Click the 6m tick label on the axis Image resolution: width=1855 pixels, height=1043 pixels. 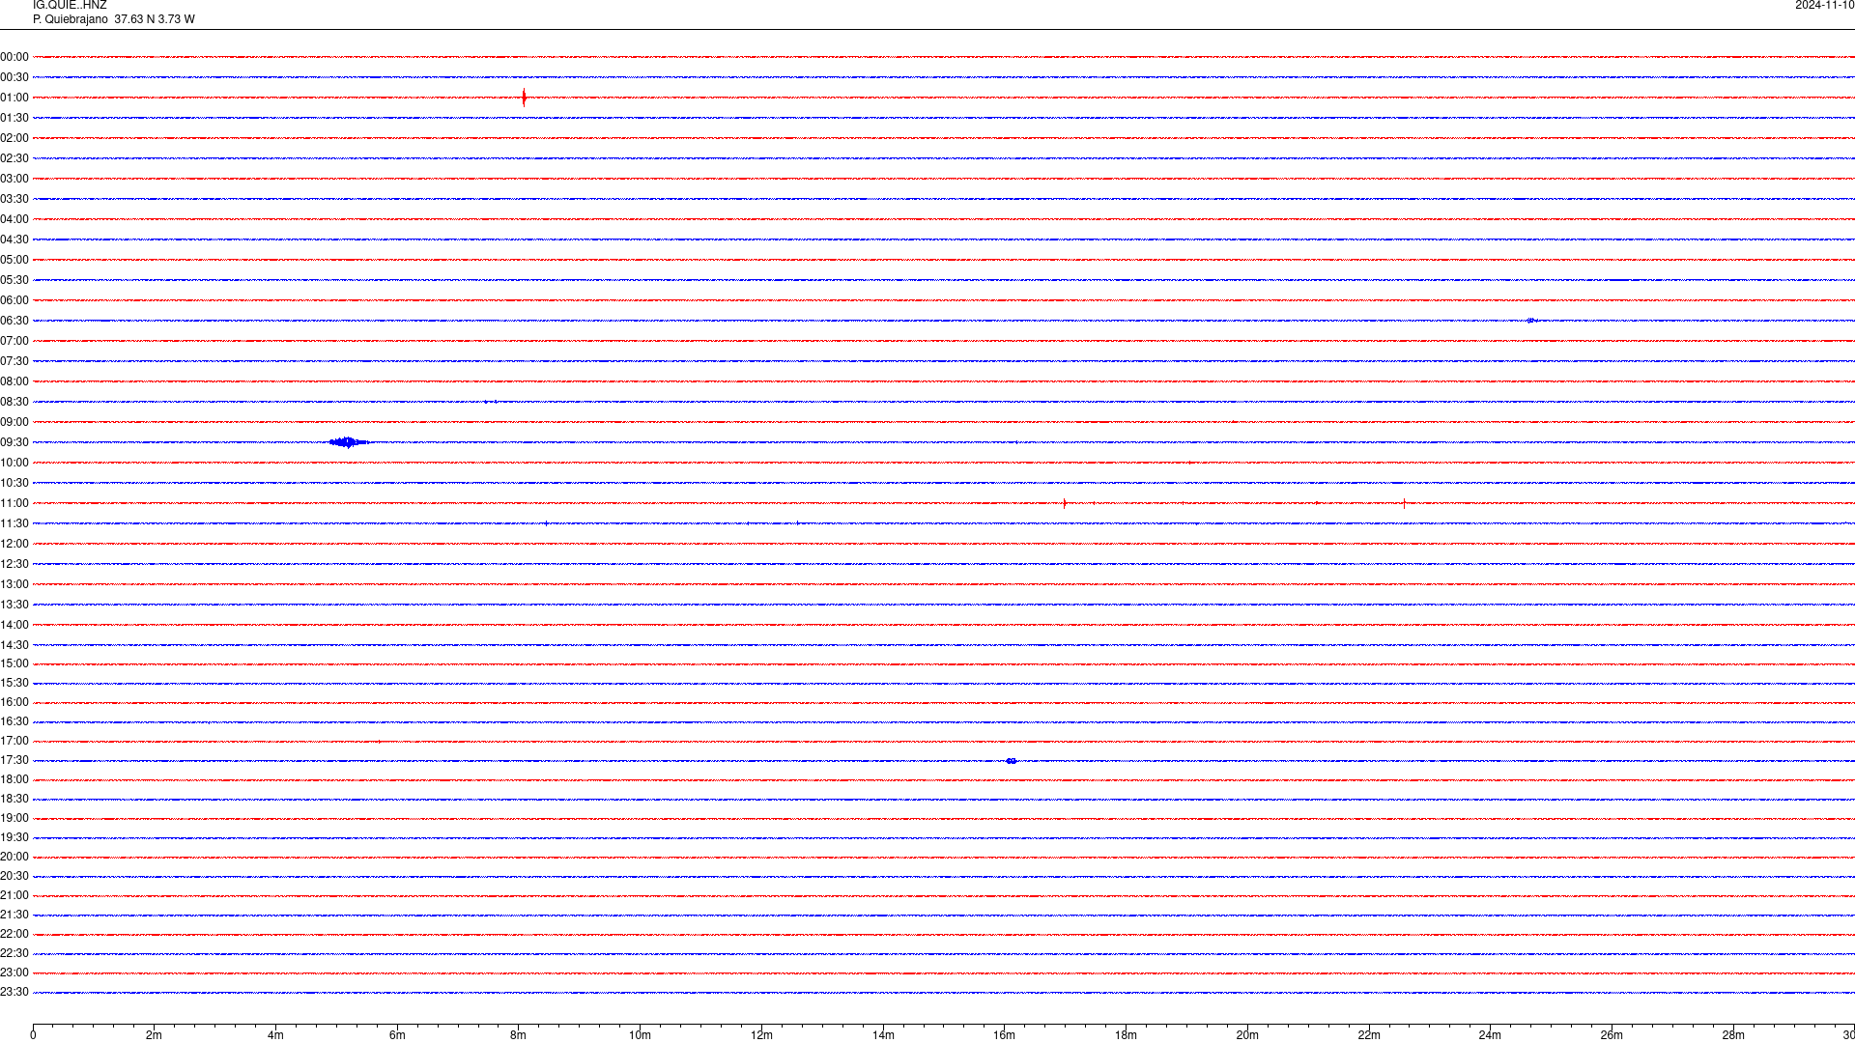[397, 1035]
